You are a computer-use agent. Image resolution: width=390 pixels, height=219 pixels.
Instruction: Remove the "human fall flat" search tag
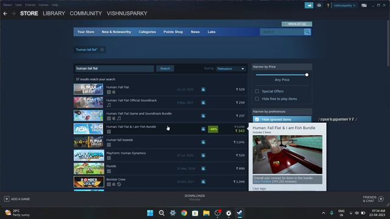pos(102,50)
